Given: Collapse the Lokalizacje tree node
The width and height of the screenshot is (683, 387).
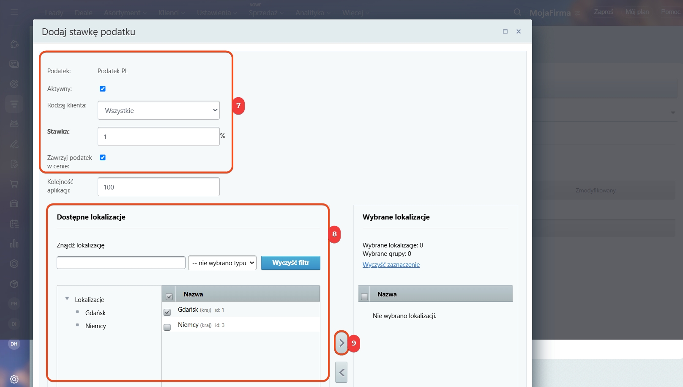Looking at the screenshot, I should [x=67, y=299].
